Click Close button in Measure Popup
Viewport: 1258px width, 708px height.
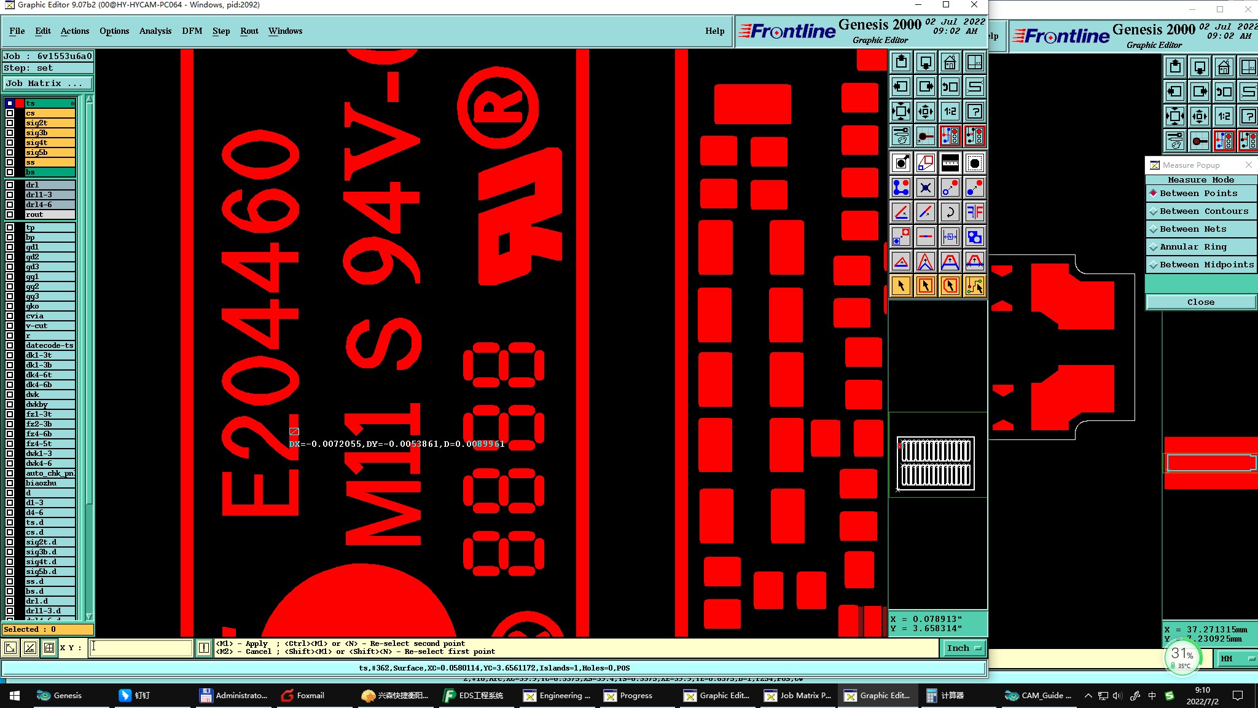(x=1201, y=302)
